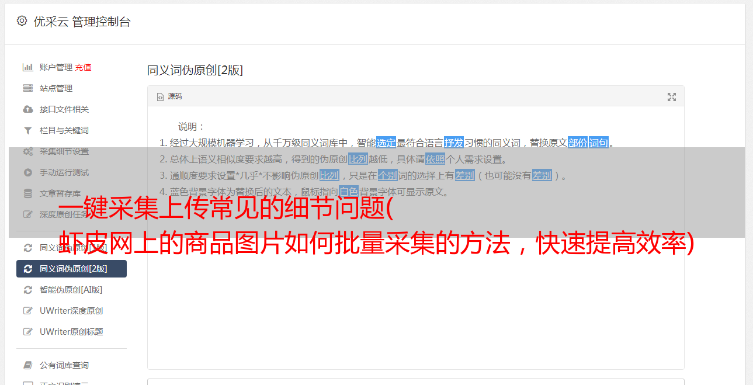Click the gear icon beside 优采云 管理控制台
Image resolution: width=753 pixels, height=385 pixels.
[x=22, y=21]
